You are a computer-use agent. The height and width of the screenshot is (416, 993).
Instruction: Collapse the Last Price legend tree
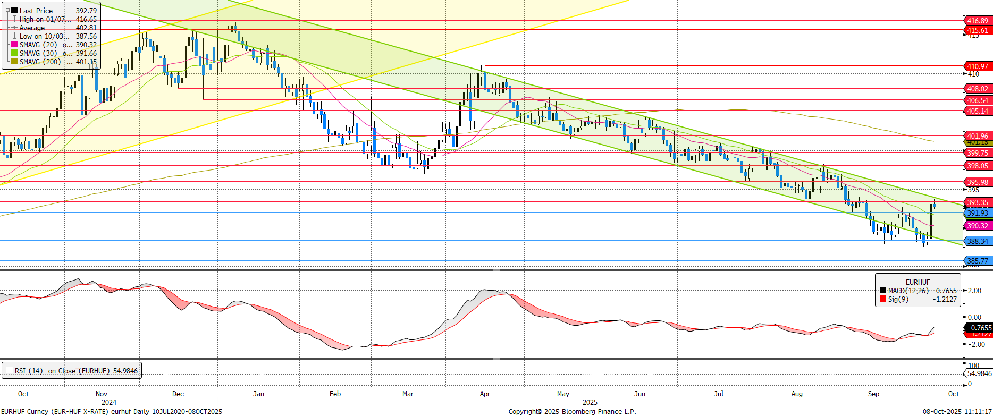(x=7, y=10)
